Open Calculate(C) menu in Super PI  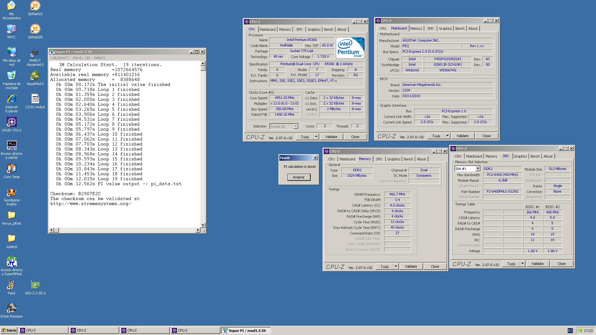(x=60, y=58)
